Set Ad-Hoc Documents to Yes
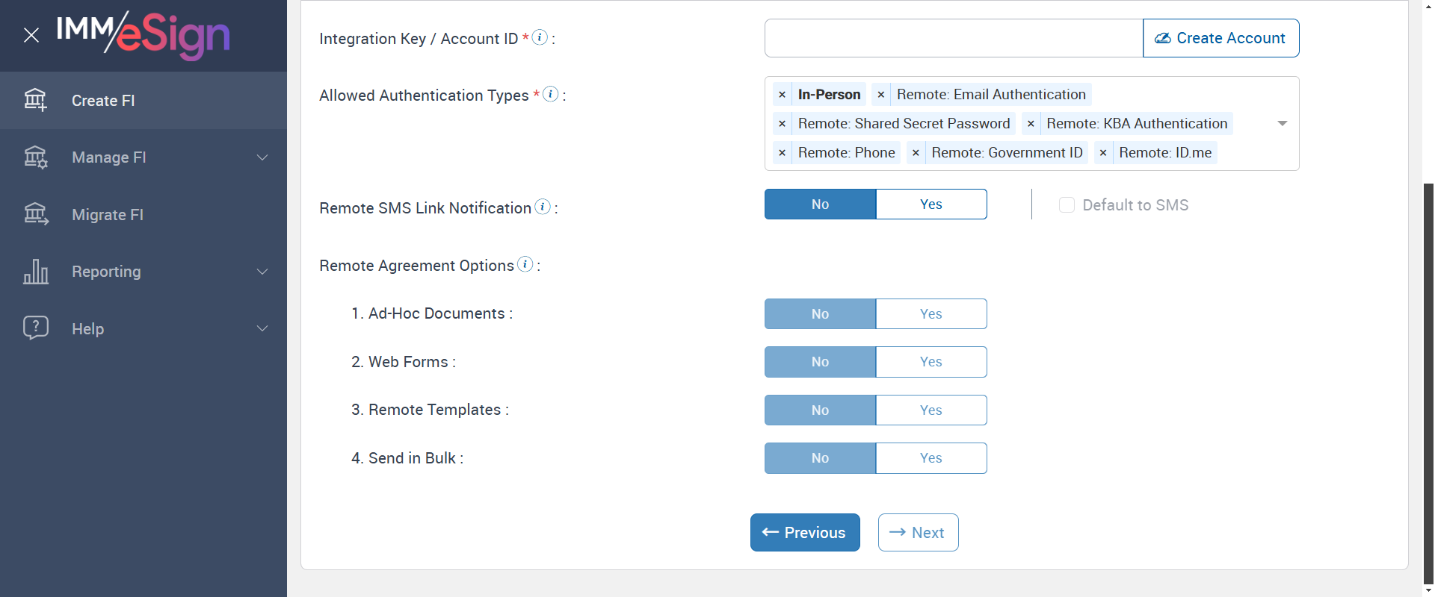Screen dimensions: 1435x597 click(x=931, y=314)
